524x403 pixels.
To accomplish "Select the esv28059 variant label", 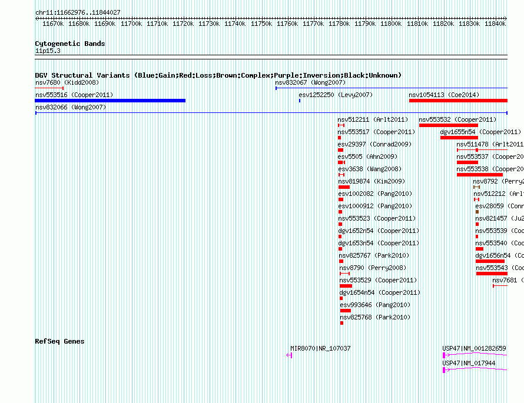I will click(x=499, y=206).
